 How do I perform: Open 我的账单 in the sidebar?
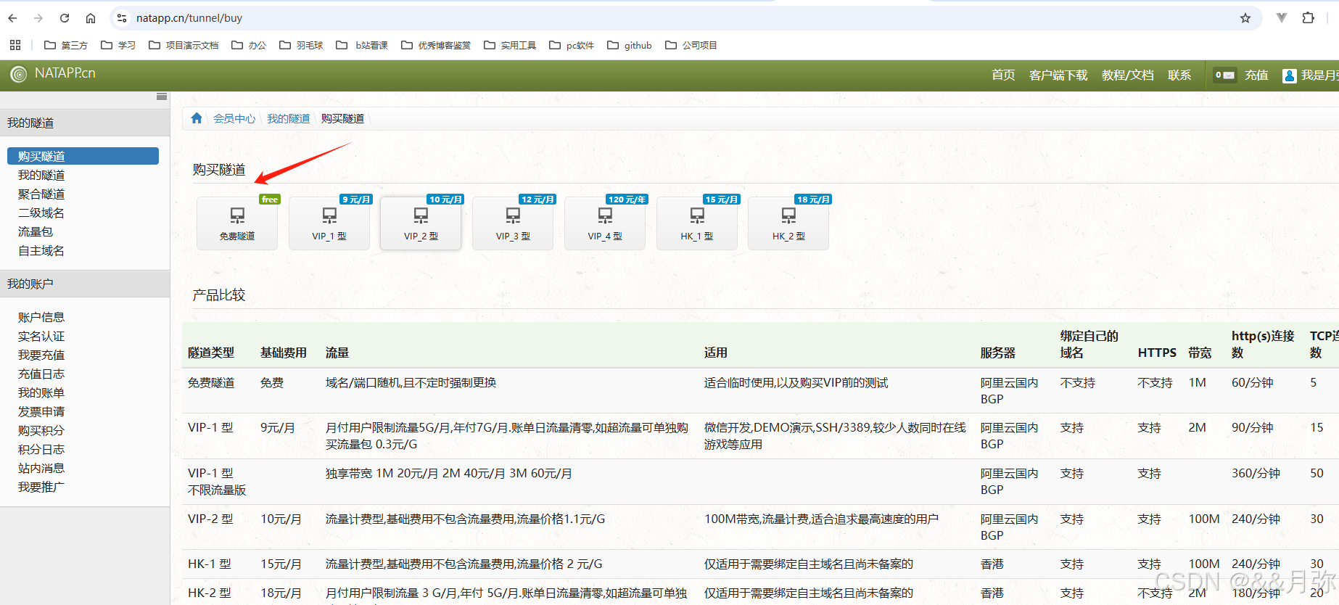pos(41,392)
